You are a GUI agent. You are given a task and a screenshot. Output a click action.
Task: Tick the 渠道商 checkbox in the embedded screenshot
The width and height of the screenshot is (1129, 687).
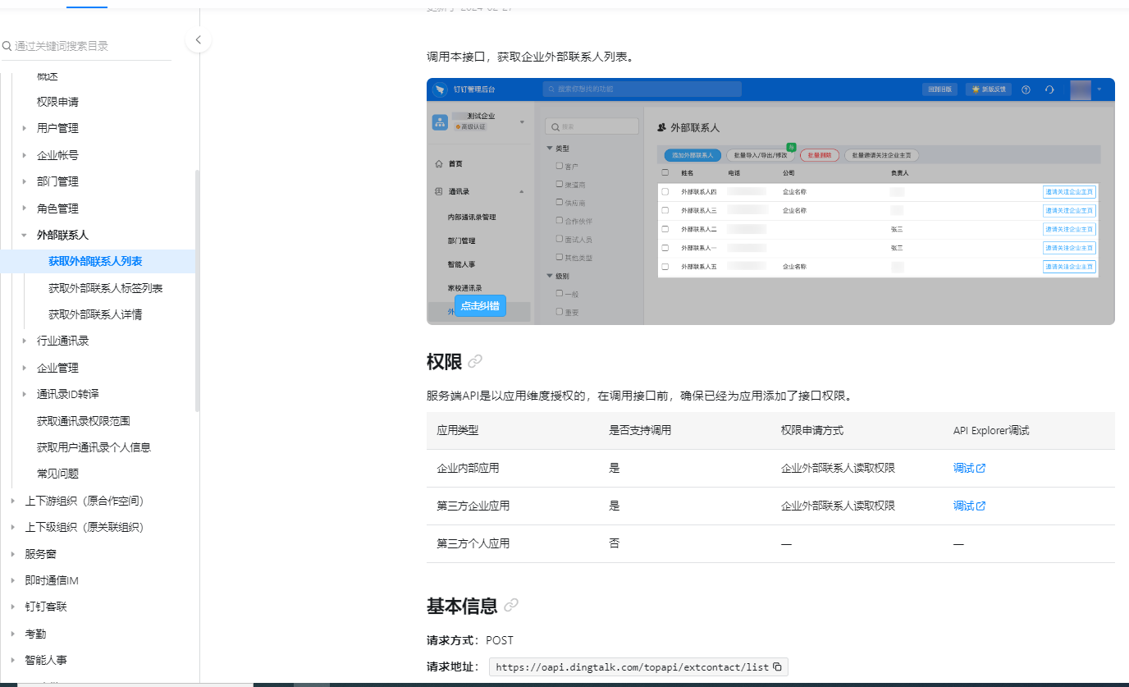(559, 184)
